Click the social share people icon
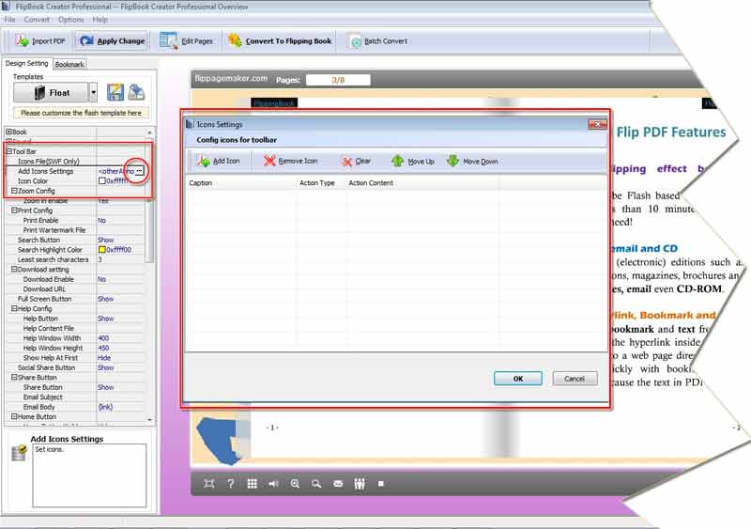This screenshot has width=751, height=529. [x=360, y=484]
